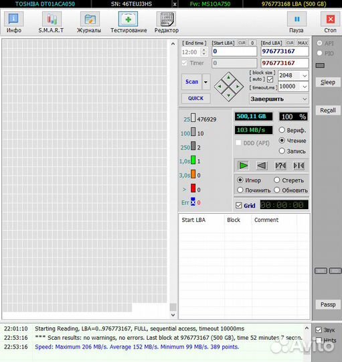Select the Запись write mode

coord(282,151)
